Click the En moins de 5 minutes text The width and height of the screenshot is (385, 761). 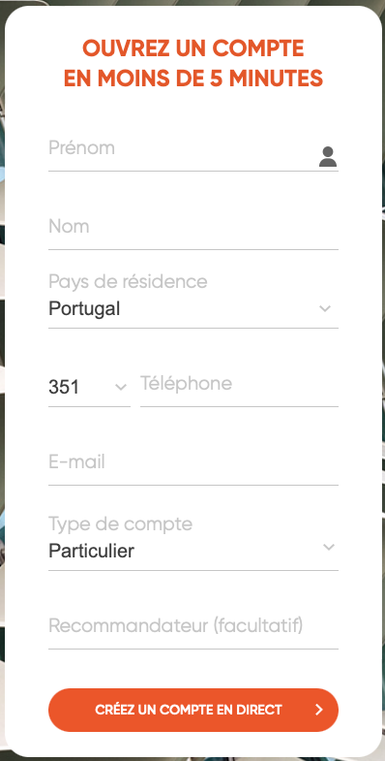(193, 79)
